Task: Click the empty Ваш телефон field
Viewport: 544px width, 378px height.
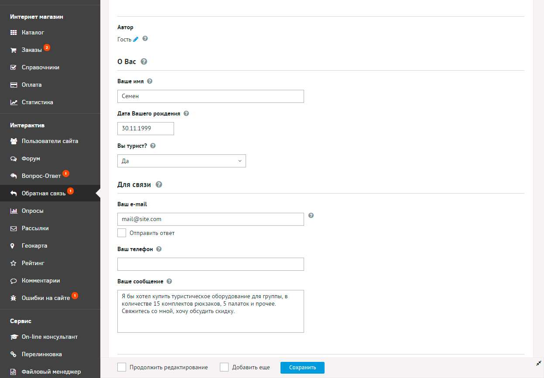Action: (x=211, y=264)
